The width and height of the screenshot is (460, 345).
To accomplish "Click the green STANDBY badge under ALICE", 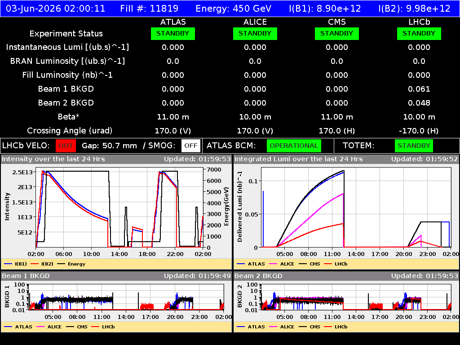I will [255, 33].
